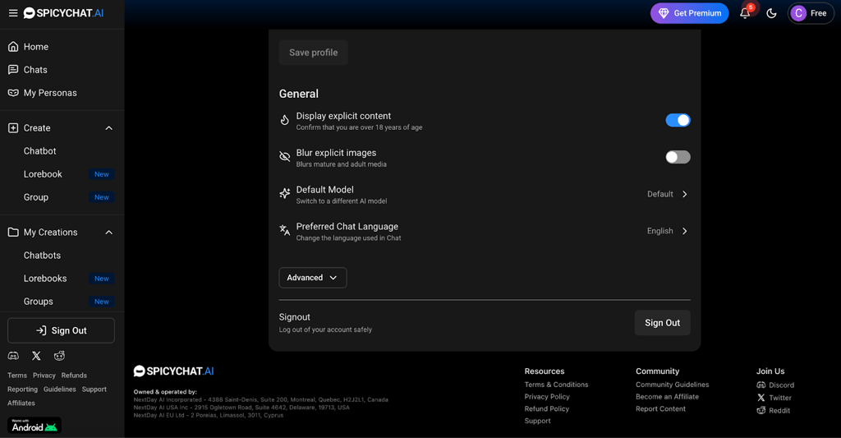Image resolution: width=841 pixels, height=438 pixels.
Task: Click the My Creations folder icon
Action: (13, 233)
